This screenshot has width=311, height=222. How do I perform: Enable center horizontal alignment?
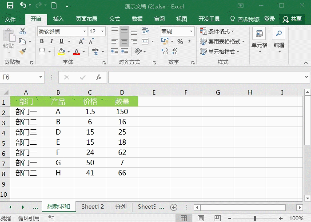pos(125,42)
